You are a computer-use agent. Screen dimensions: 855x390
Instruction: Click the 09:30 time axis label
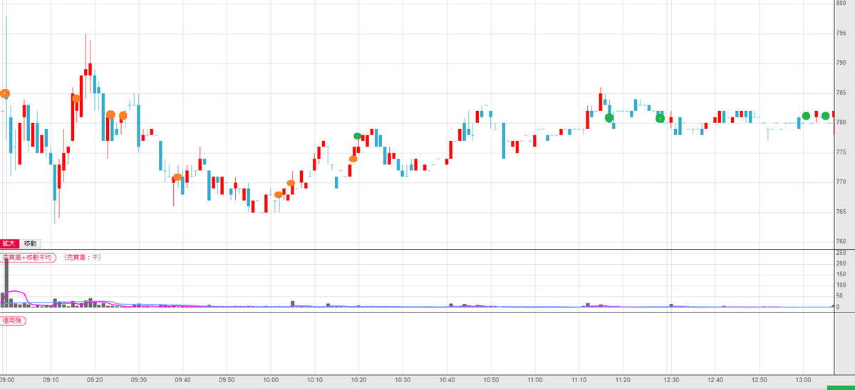[139, 380]
